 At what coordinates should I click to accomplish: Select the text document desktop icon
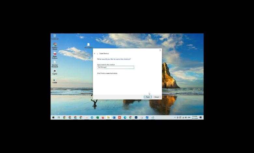click(55, 64)
